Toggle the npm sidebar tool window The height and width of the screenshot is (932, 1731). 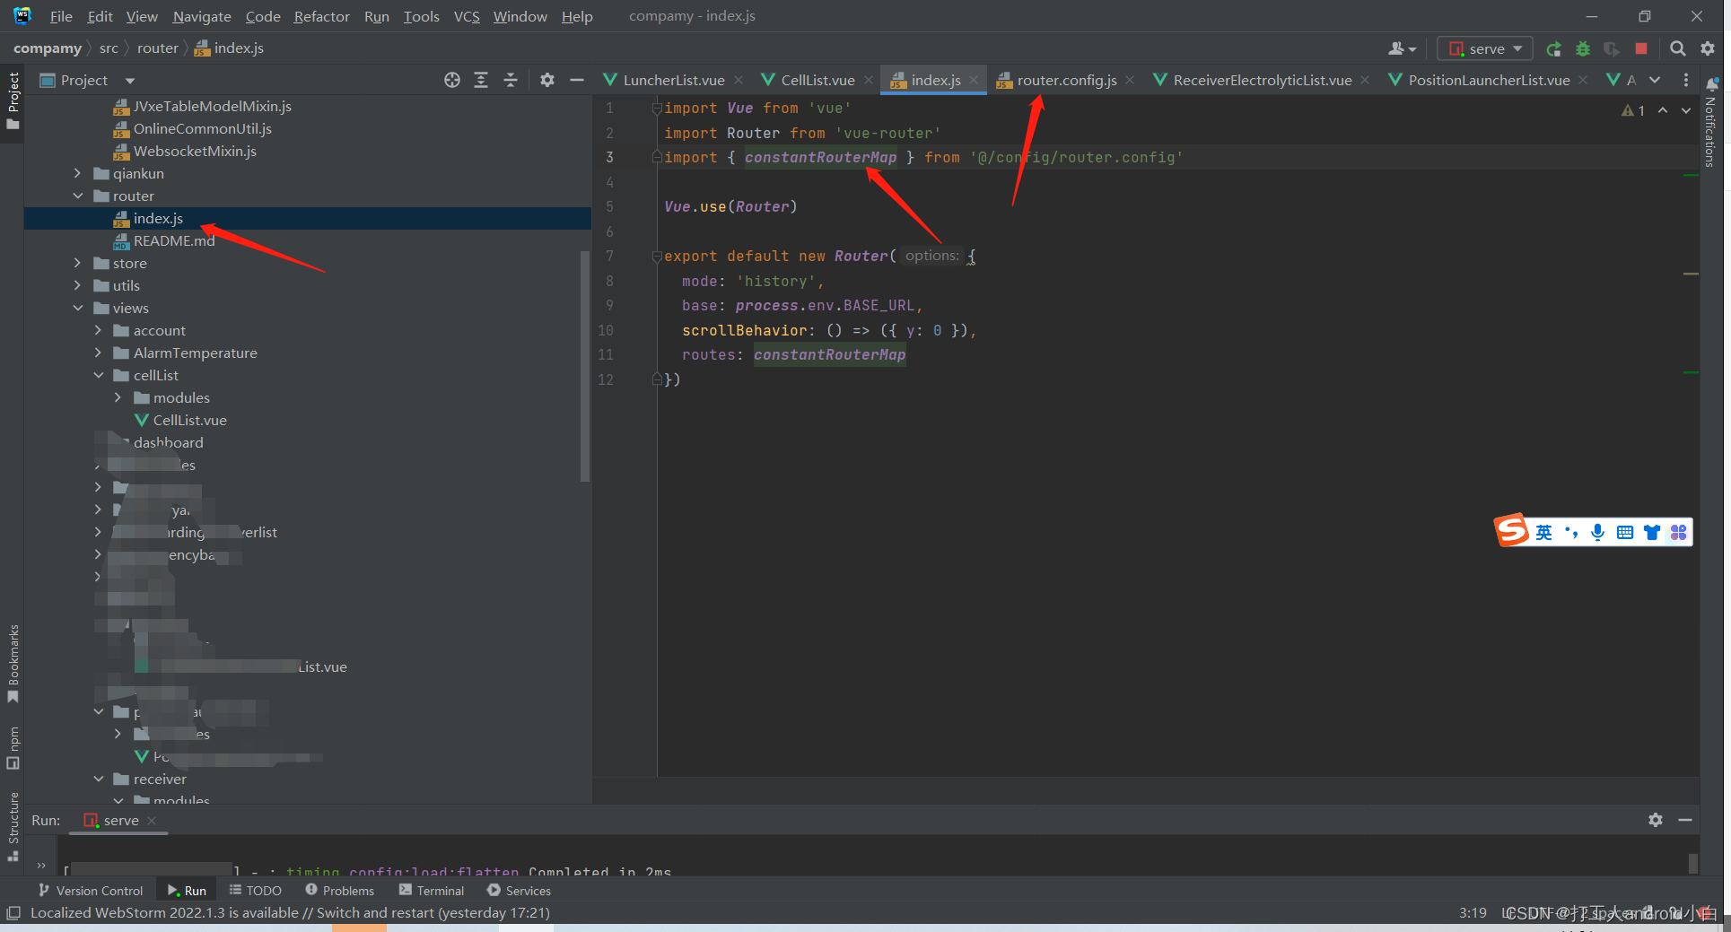(x=13, y=747)
